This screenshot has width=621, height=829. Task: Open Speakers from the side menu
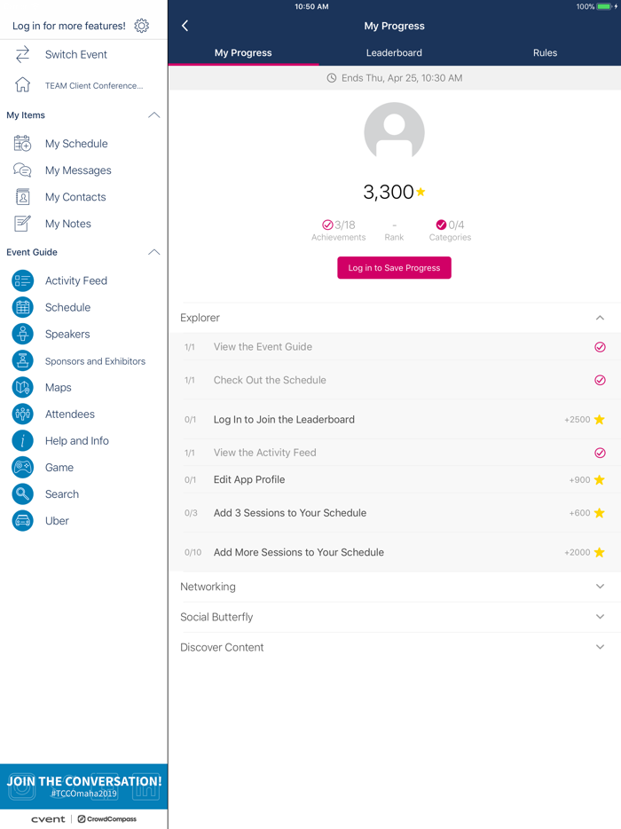[67, 334]
